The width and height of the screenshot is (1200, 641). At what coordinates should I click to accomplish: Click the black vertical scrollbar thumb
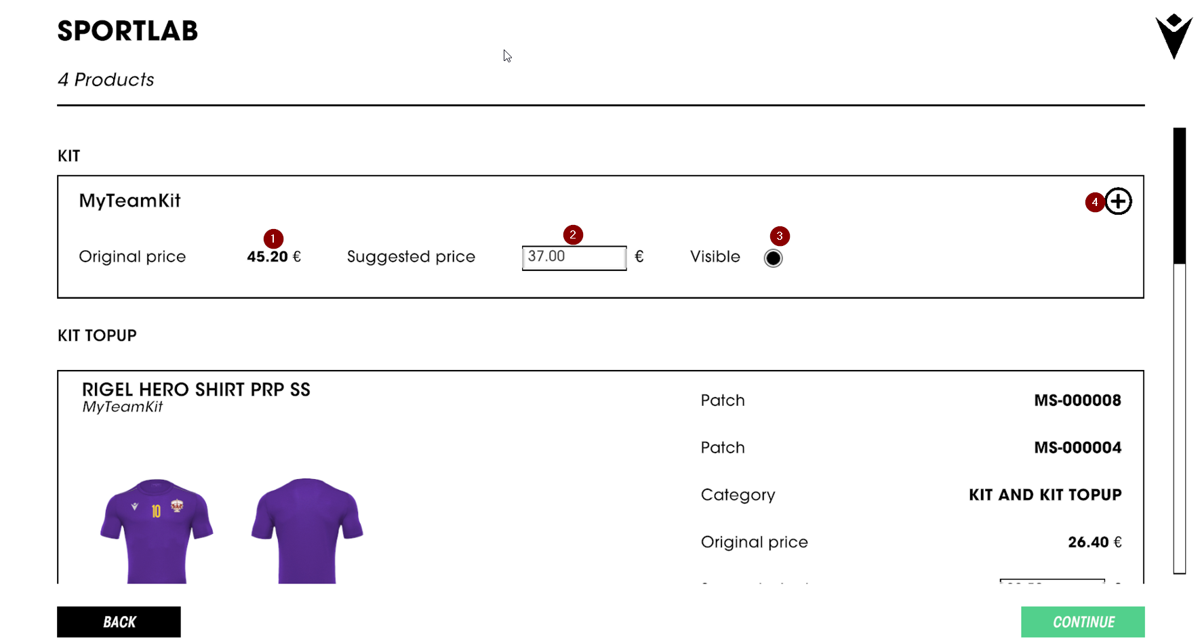[x=1180, y=195]
